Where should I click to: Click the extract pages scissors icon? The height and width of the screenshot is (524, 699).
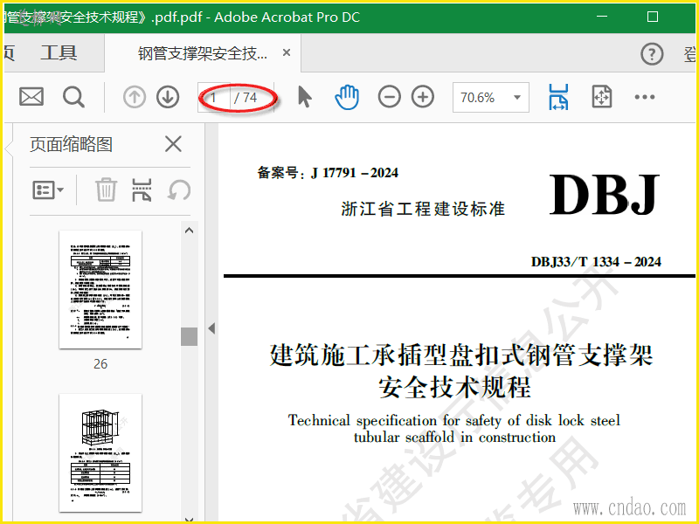coord(142,190)
